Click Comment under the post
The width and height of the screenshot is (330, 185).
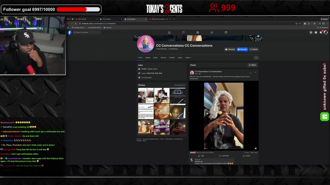224,156
